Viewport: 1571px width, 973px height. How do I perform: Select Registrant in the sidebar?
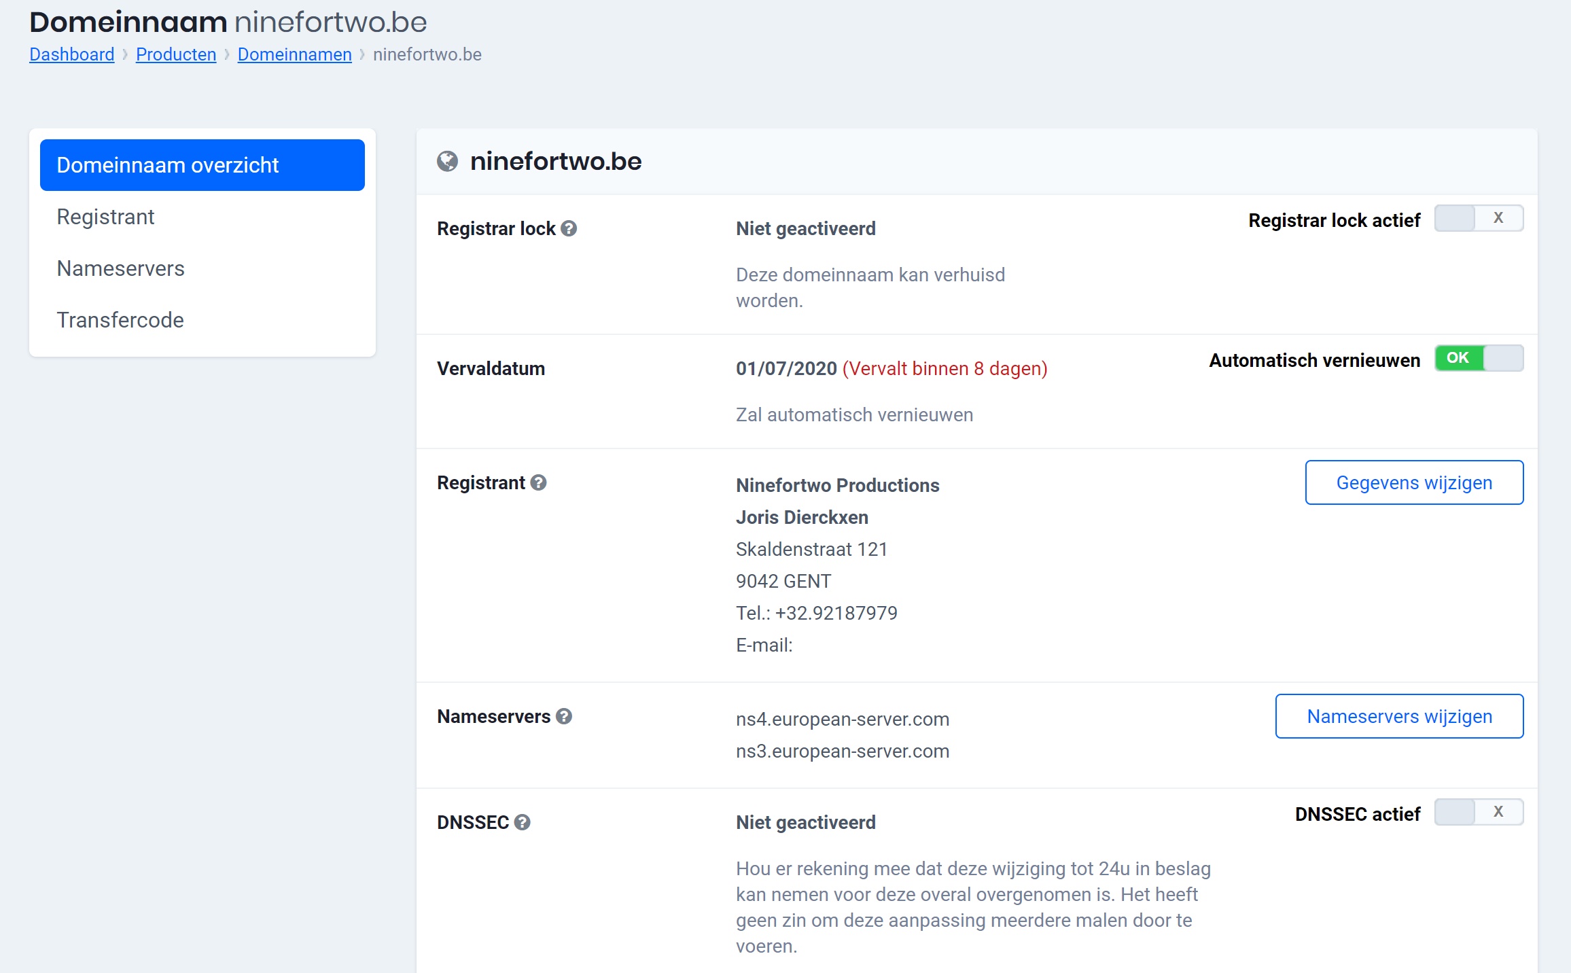106,216
